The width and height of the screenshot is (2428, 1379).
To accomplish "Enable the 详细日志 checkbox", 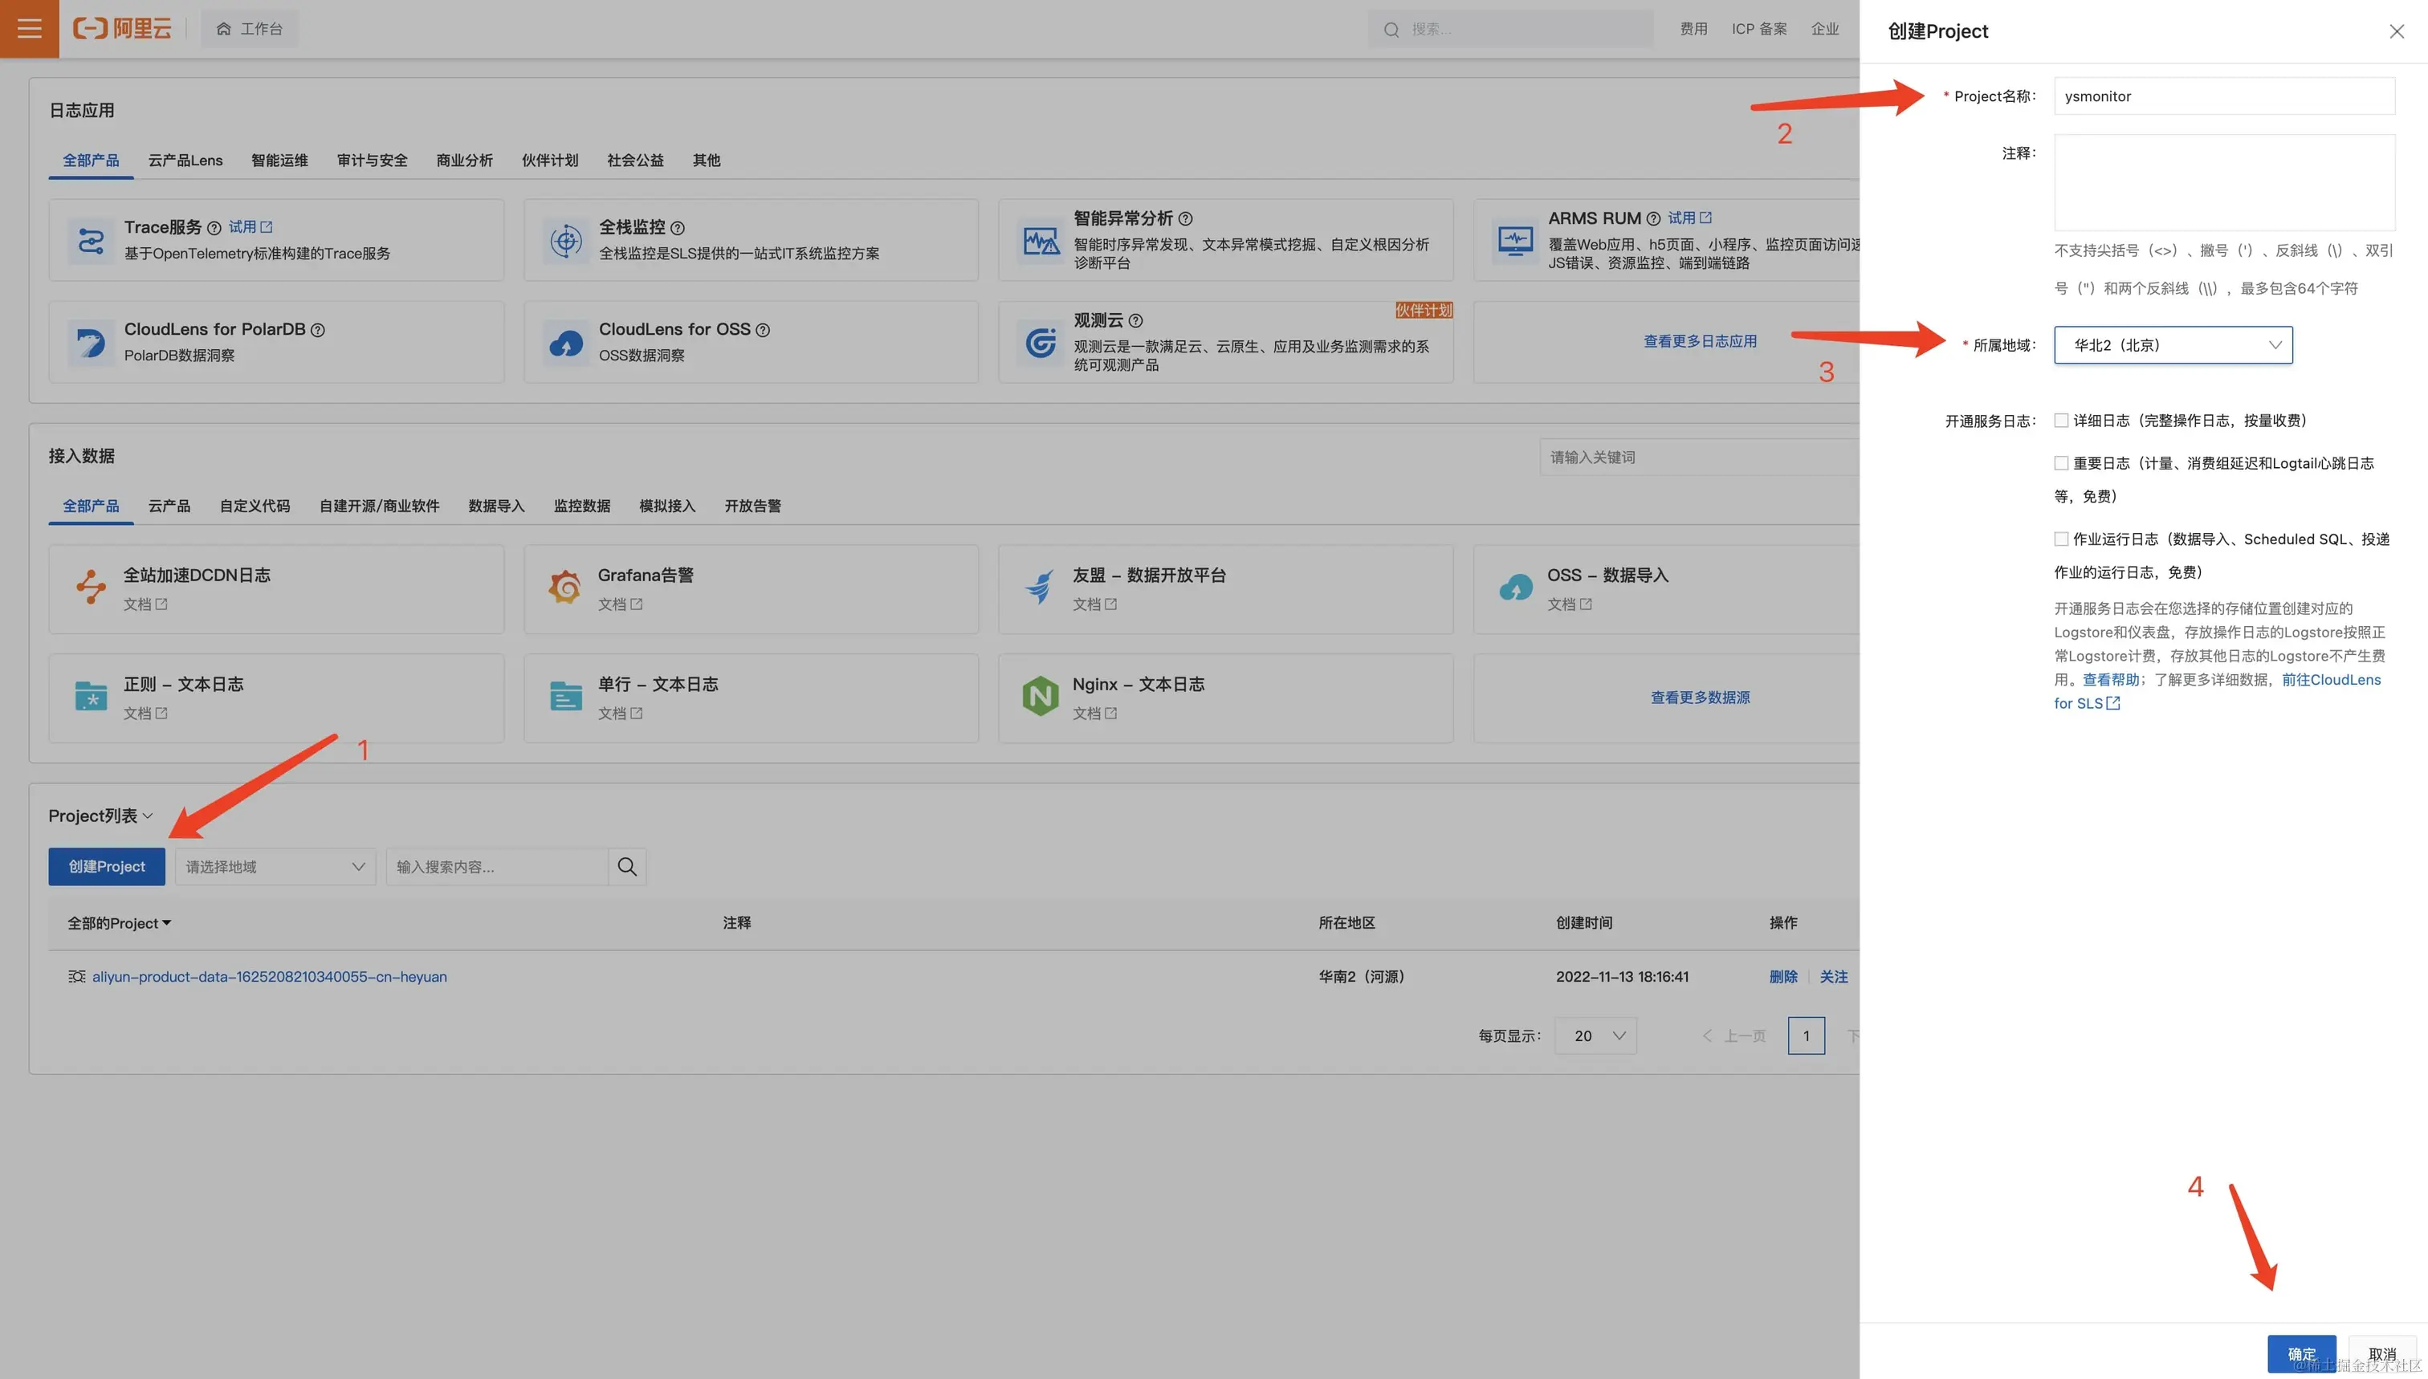I will coord(2060,421).
